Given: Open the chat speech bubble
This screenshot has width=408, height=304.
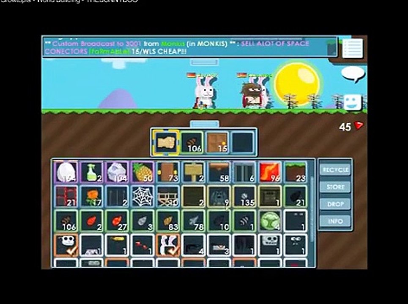Looking at the screenshot, I should coord(353,74).
